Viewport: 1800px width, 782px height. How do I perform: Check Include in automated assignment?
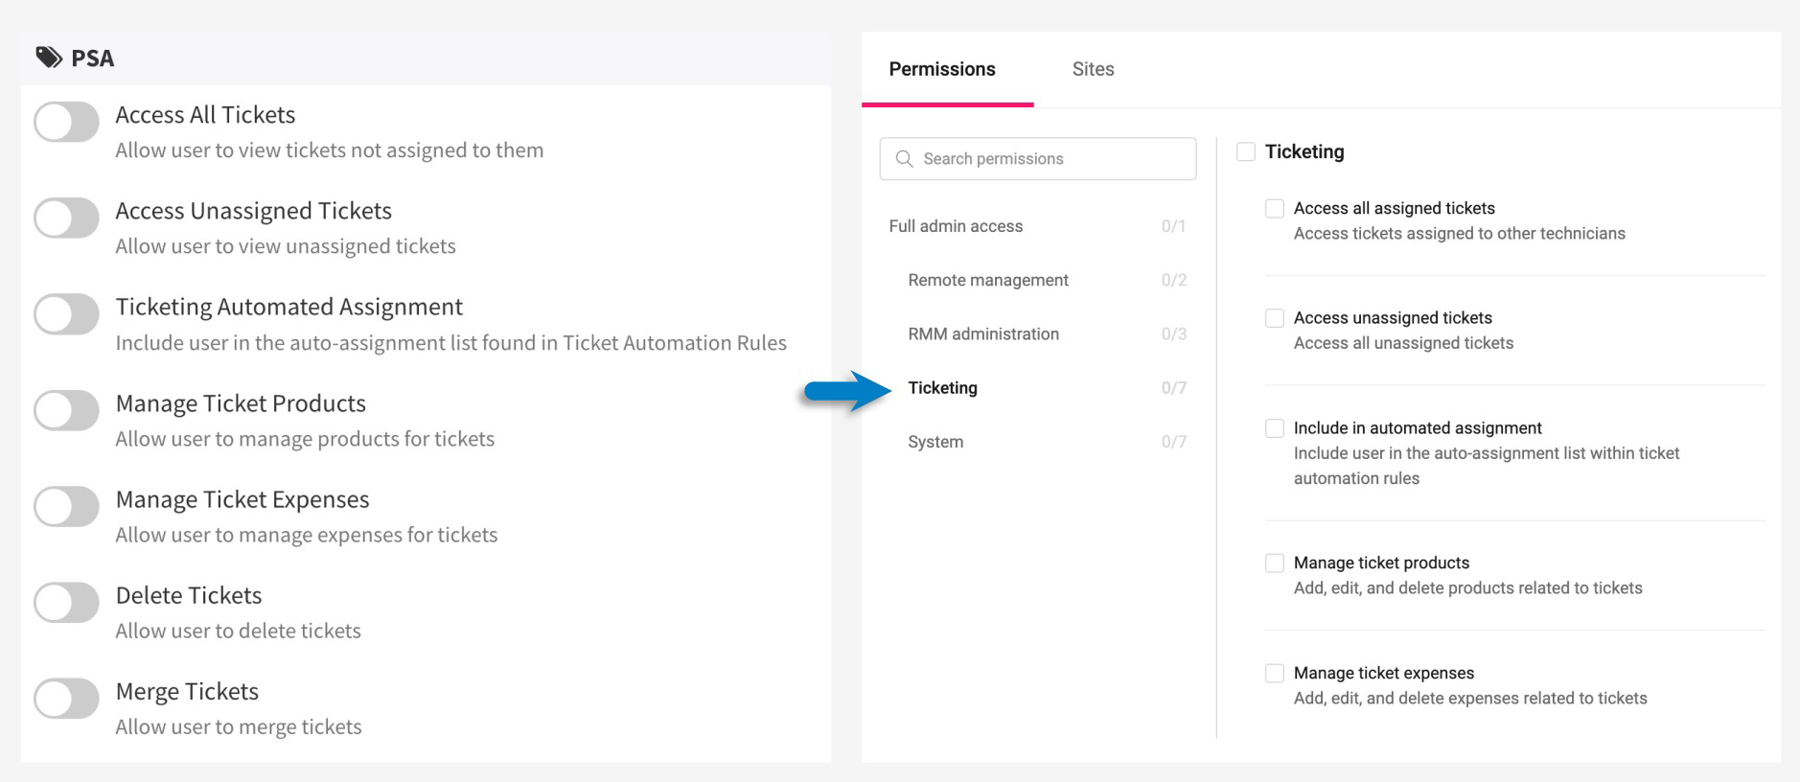point(1275,428)
